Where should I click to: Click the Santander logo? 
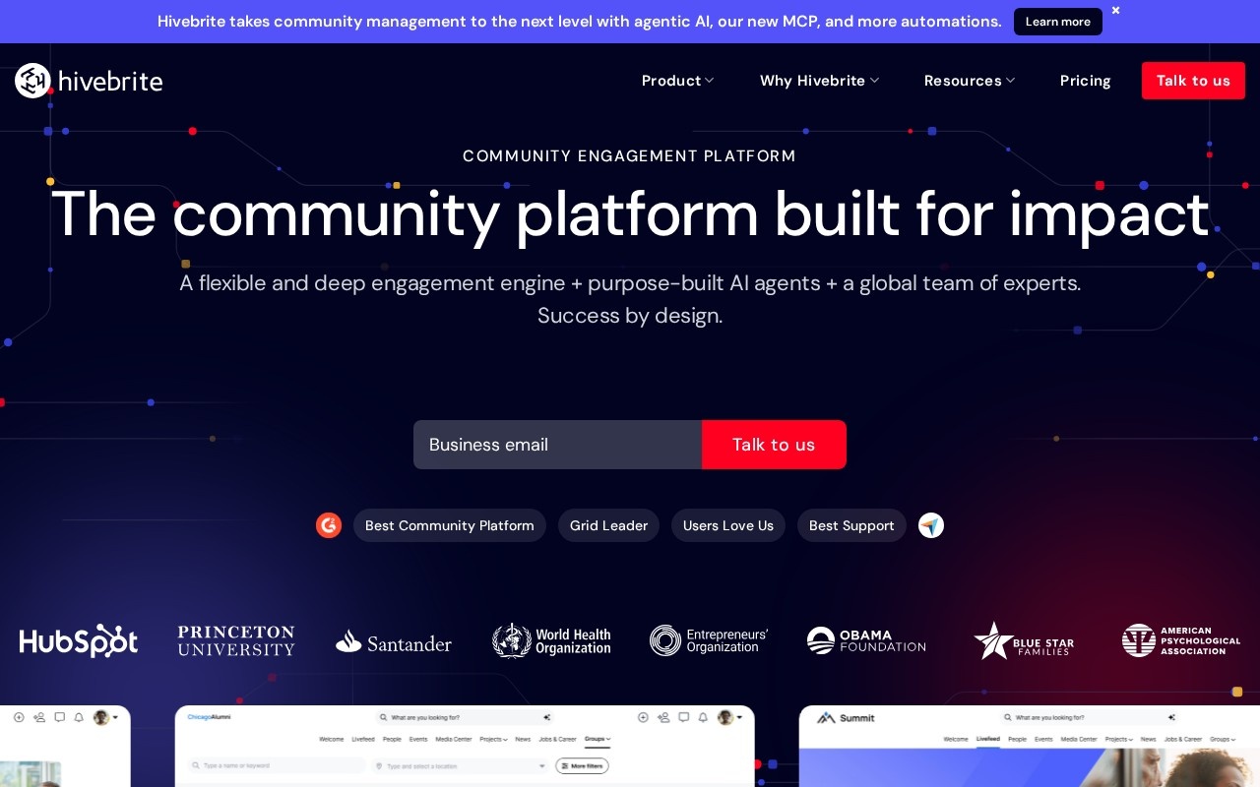click(394, 642)
